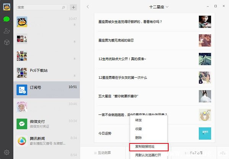229x159 pixels.
Task: Expand the 十二星座 title dropdown arrow
Action: [167, 7]
